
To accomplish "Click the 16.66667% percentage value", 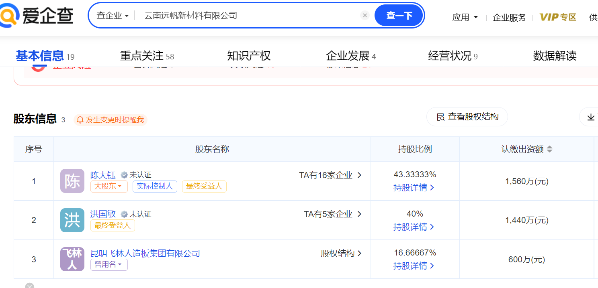I will tap(415, 253).
